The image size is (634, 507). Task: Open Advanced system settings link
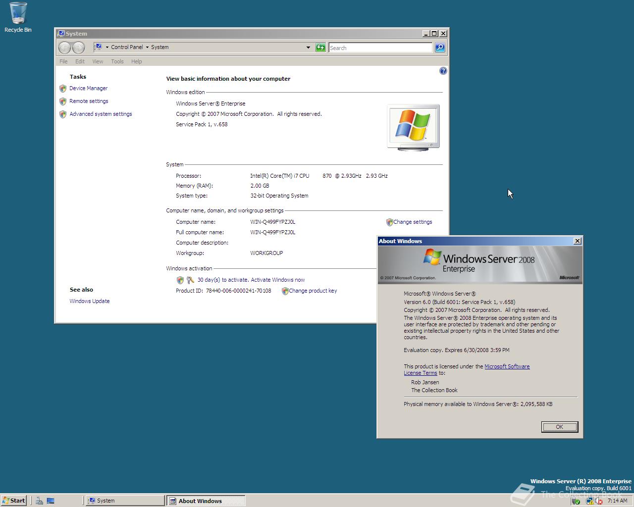101,114
